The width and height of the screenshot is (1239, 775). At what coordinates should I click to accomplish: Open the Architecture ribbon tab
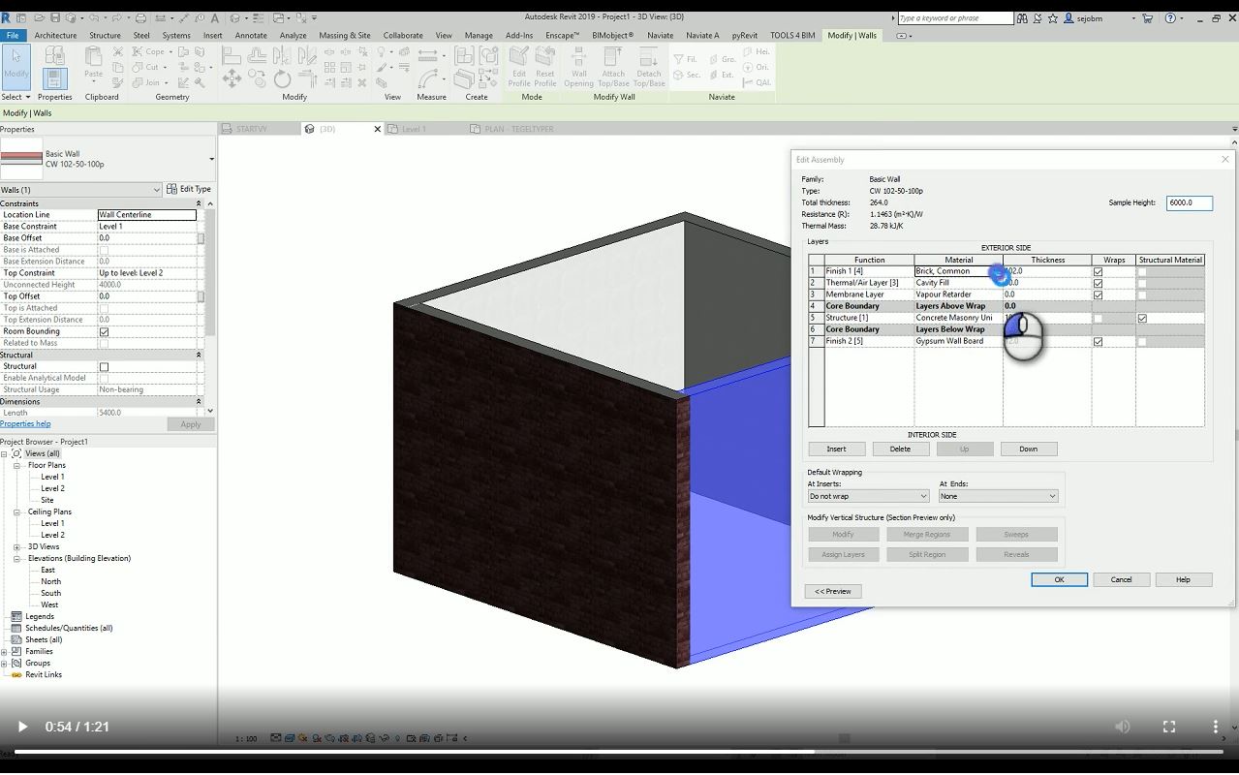(x=55, y=36)
